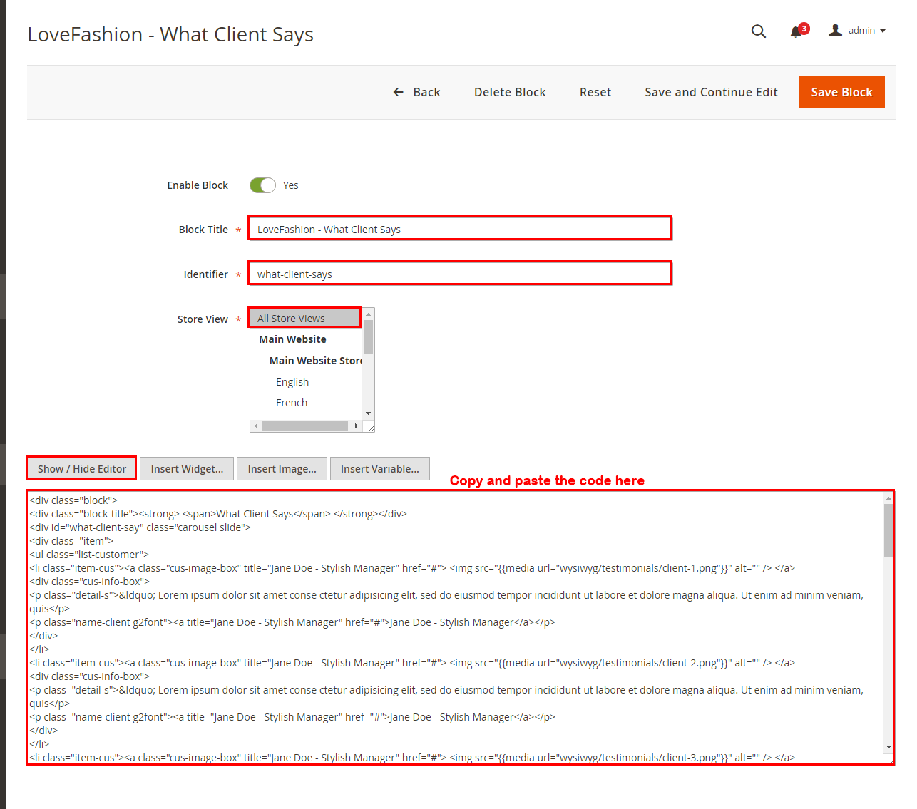Click the Store View list scroll-up arrow
917x809 pixels.
[369, 314]
